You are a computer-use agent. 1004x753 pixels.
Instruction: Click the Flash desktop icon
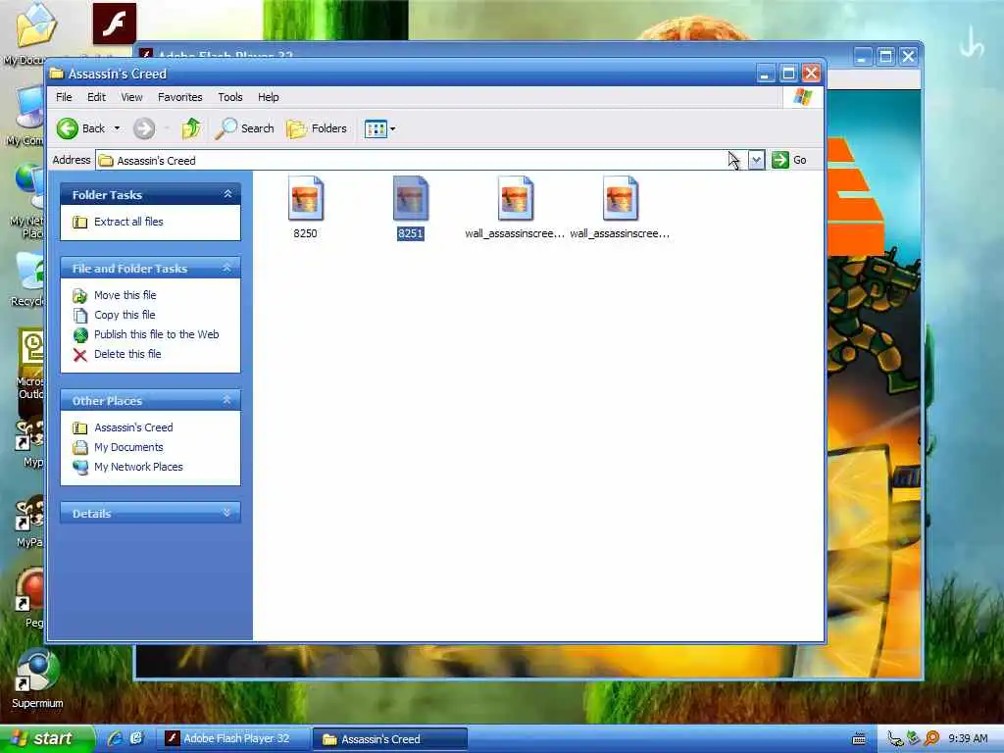115,24
